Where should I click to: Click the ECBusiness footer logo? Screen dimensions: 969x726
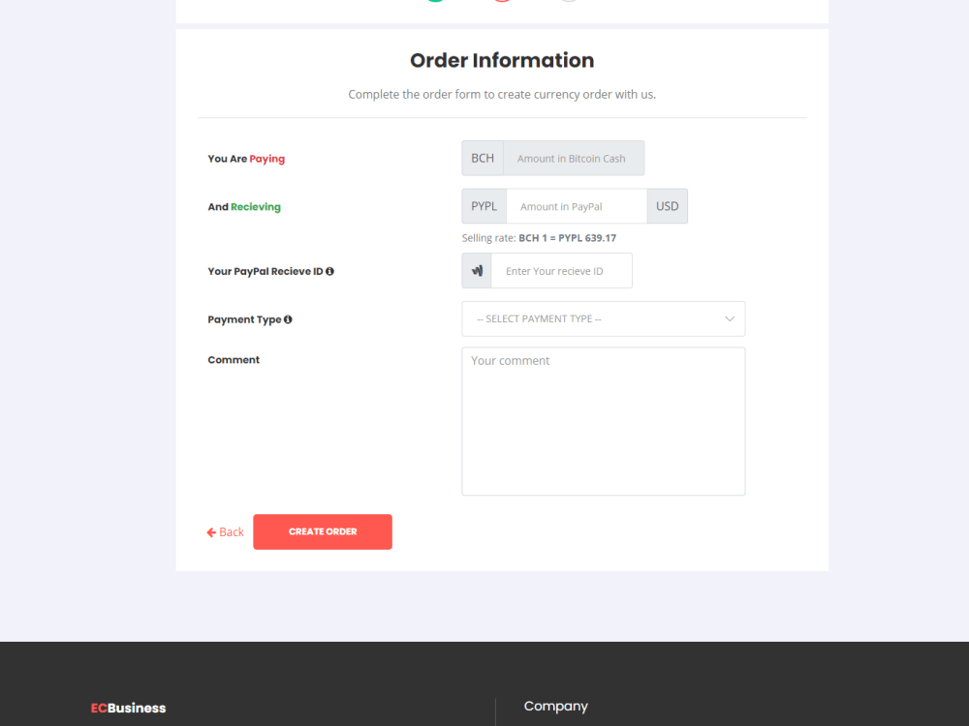click(129, 709)
